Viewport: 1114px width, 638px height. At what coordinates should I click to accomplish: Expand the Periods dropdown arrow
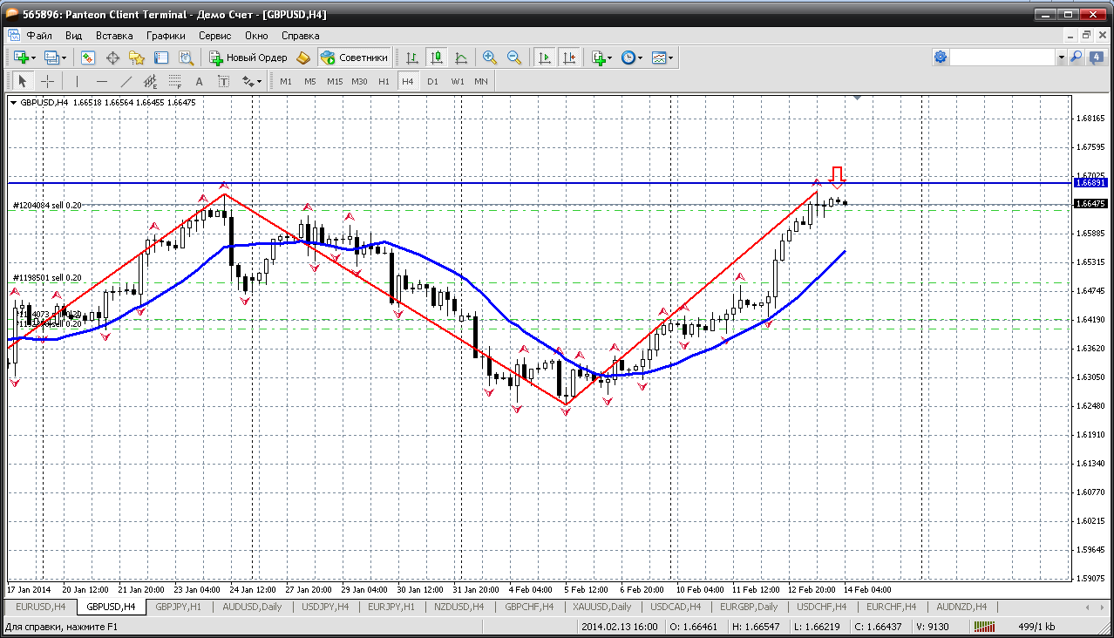click(x=640, y=58)
